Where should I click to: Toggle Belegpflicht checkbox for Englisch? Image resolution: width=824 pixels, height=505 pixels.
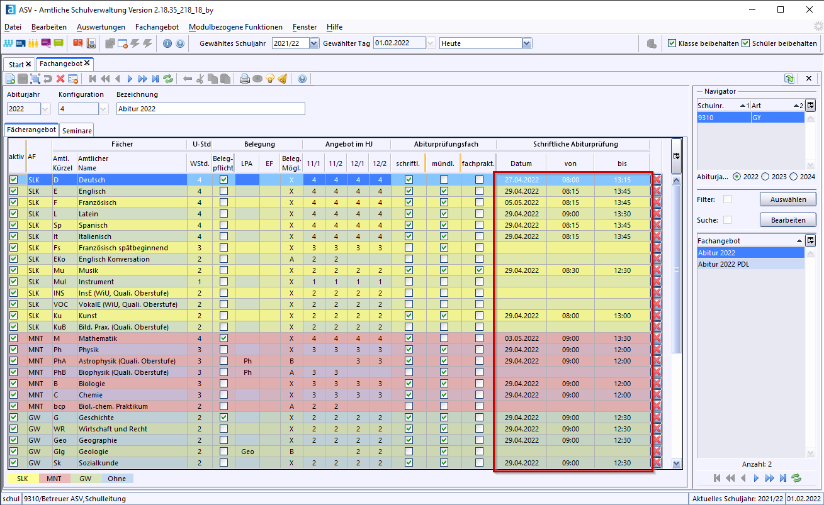tap(223, 191)
